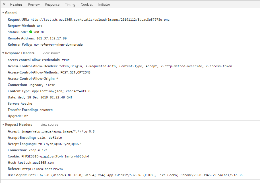260x183 pixels.
Task: Open the Initiator tab
Action: (x=104, y=4)
